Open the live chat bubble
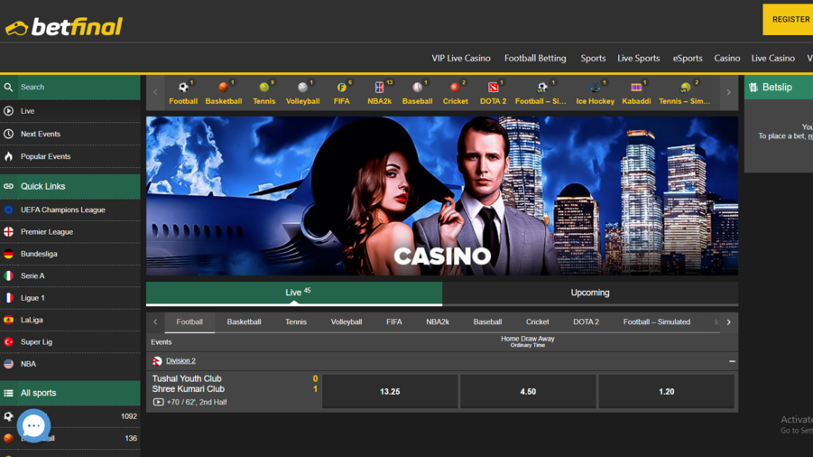The width and height of the screenshot is (813, 457). tap(33, 425)
